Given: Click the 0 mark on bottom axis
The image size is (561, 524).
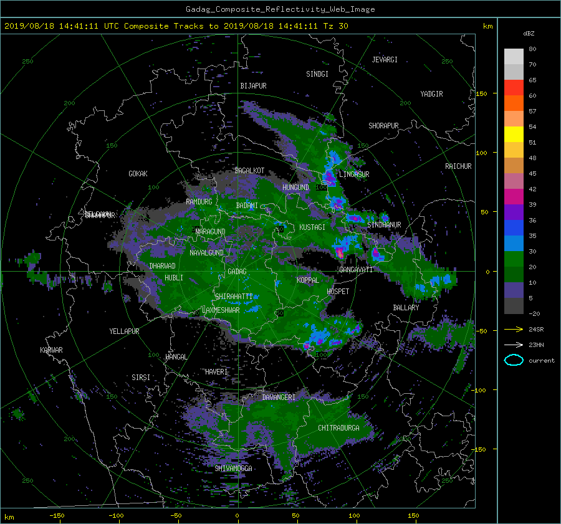Looking at the screenshot, I should click(x=237, y=516).
